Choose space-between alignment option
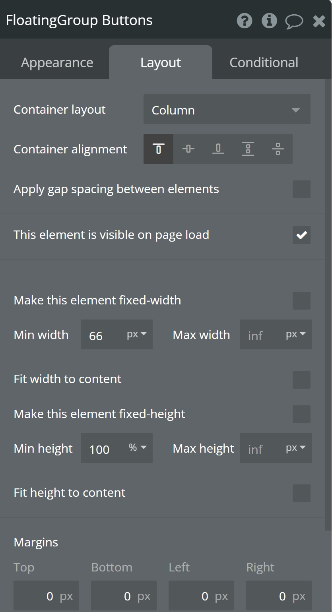 (248, 149)
